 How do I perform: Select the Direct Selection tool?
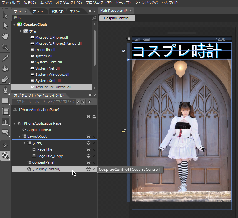click(6, 26)
